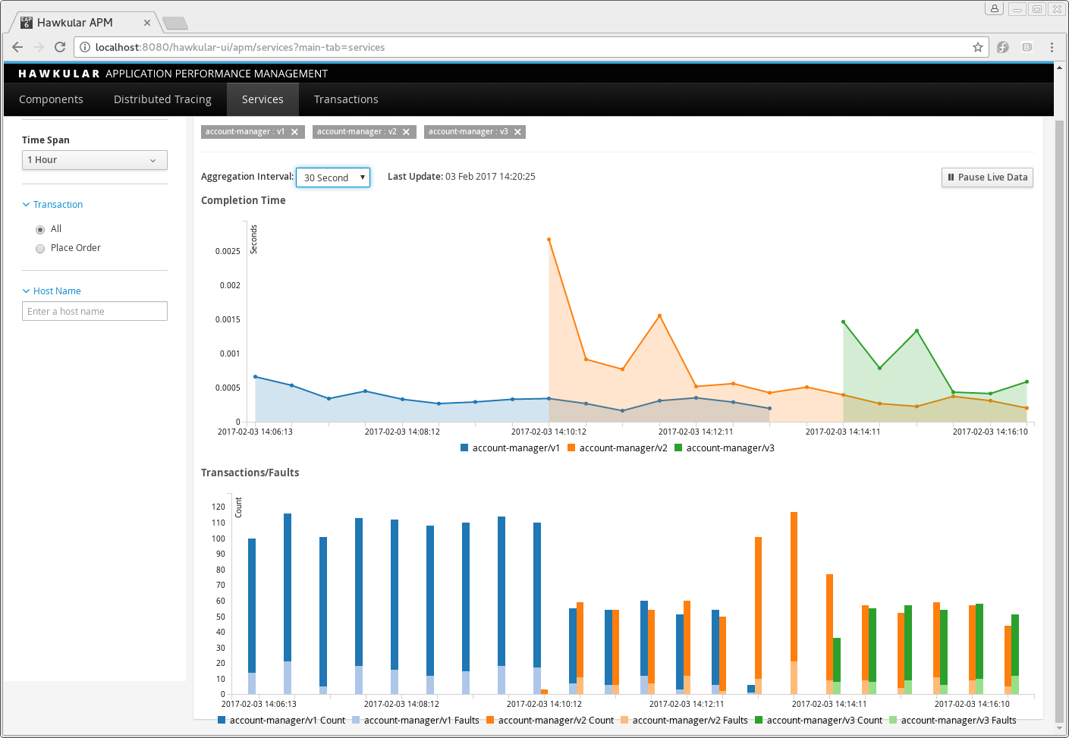Toggle account-manager/v3 Count legend item
The height and width of the screenshot is (738, 1069).
[x=819, y=721]
